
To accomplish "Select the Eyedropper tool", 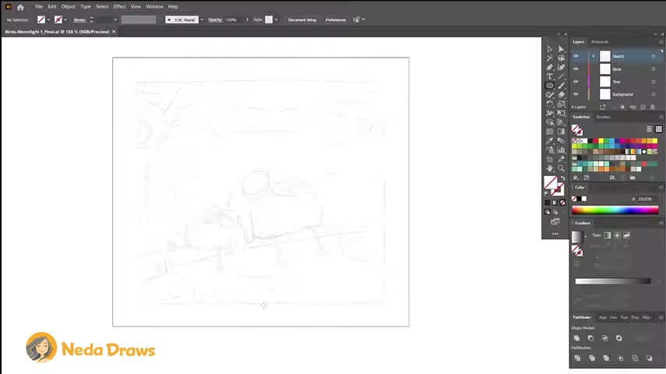I will coord(550,141).
